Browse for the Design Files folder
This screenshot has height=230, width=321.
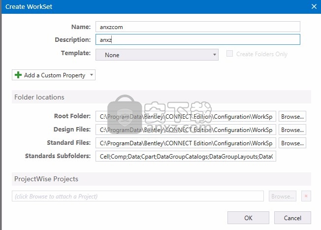[292, 130]
